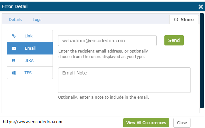Select the Share tab label

coord(187,19)
